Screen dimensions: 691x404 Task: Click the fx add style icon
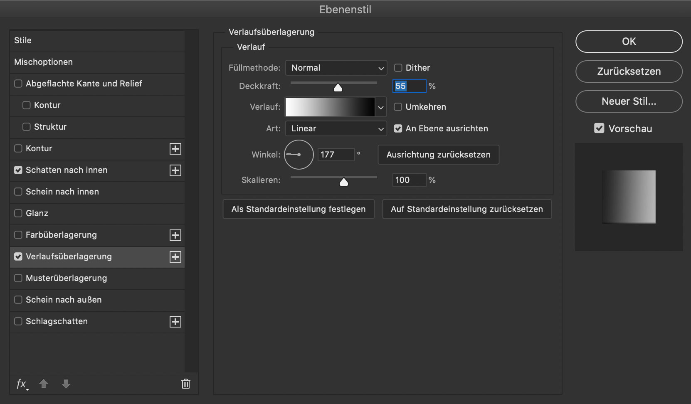click(x=22, y=384)
